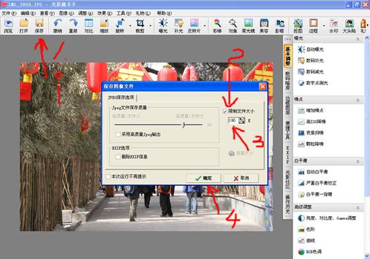
Task: Collapse the 曝光 panel section
Action: 358,39
